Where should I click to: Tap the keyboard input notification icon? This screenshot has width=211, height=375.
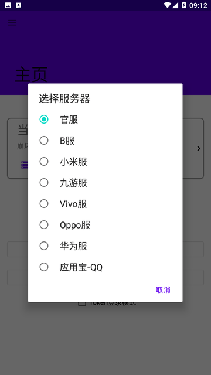tap(18, 5)
